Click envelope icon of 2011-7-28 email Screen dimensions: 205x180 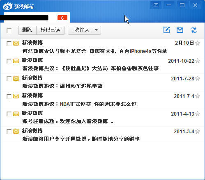(16, 78)
